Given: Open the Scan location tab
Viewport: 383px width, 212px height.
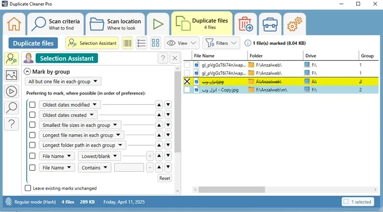Looking at the screenshot, I should click(115, 24).
